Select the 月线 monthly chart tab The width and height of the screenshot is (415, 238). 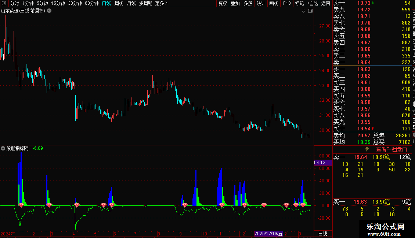click(131, 3)
